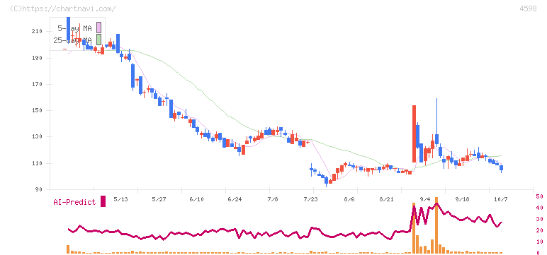
Task: Click the stock code 4598
Action: coord(528,9)
